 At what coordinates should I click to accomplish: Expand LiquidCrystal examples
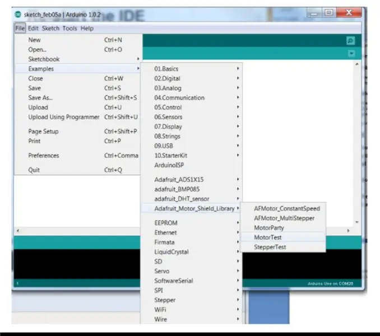(192, 252)
